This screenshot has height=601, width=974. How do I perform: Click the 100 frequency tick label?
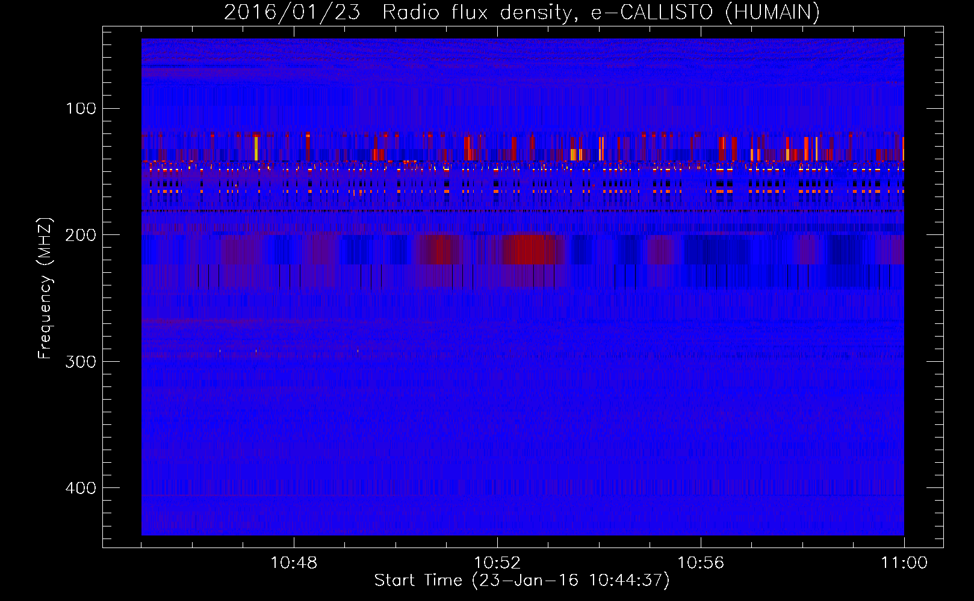(x=81, y=109)
